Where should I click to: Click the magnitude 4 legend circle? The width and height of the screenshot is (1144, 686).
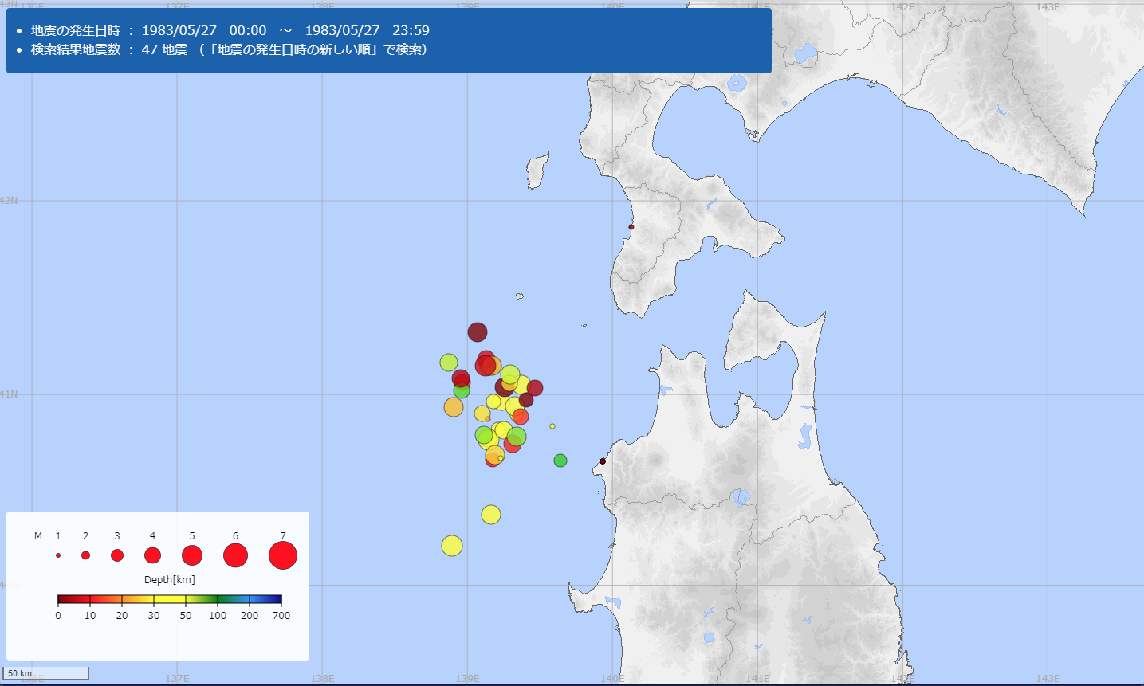(x=152, y=555)
